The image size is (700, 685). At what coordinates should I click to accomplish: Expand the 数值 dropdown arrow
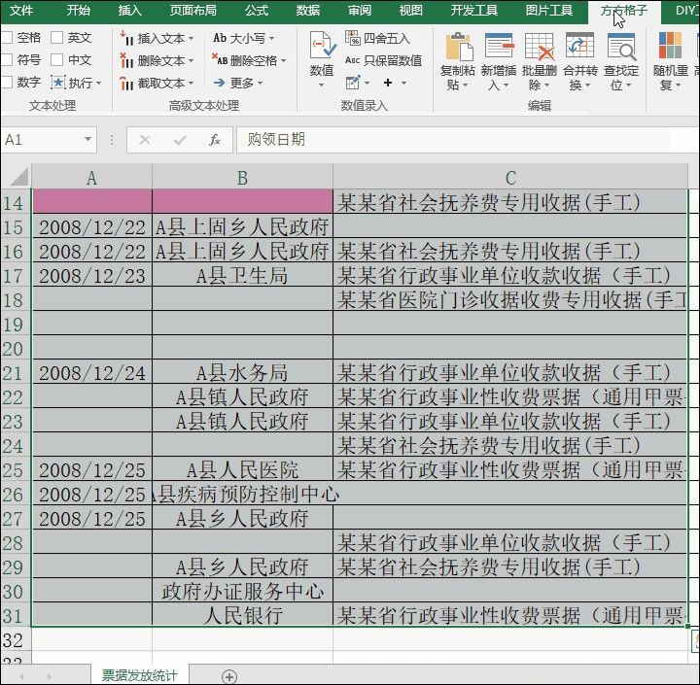322,85
